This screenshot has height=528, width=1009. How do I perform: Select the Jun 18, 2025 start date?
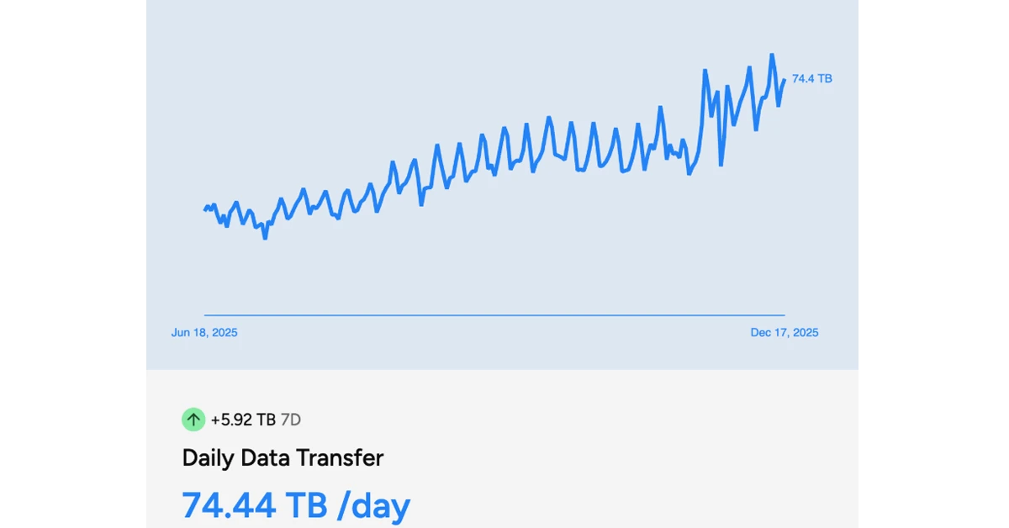(204, 333)
